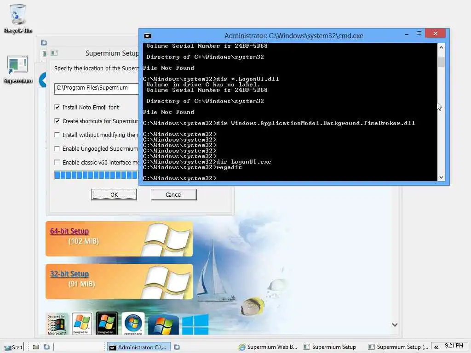Image resolution: width=471 pixels, height=353 pixels.
Task: Click the Supermium Setup dialog title icon
Action: 54,53
